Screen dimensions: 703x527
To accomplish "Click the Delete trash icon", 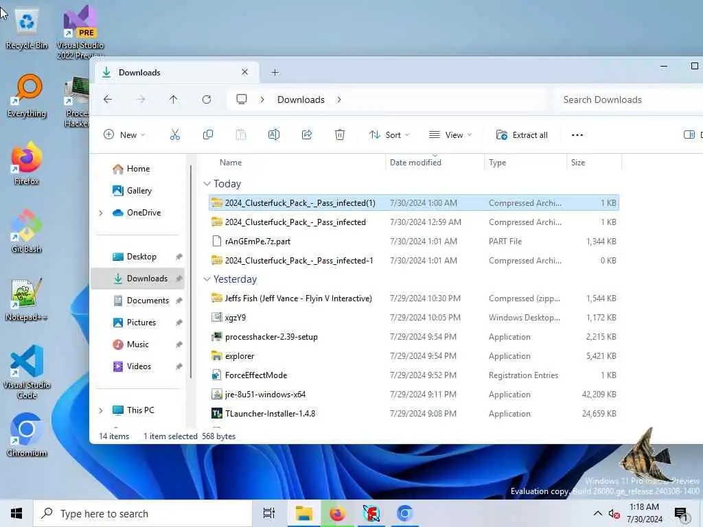I will point(340,135).
